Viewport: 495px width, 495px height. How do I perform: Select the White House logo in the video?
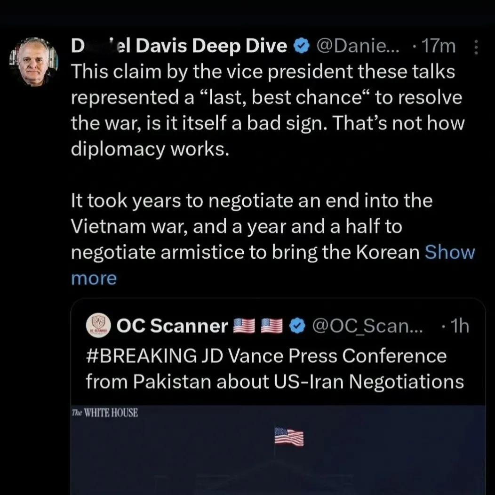105,413
